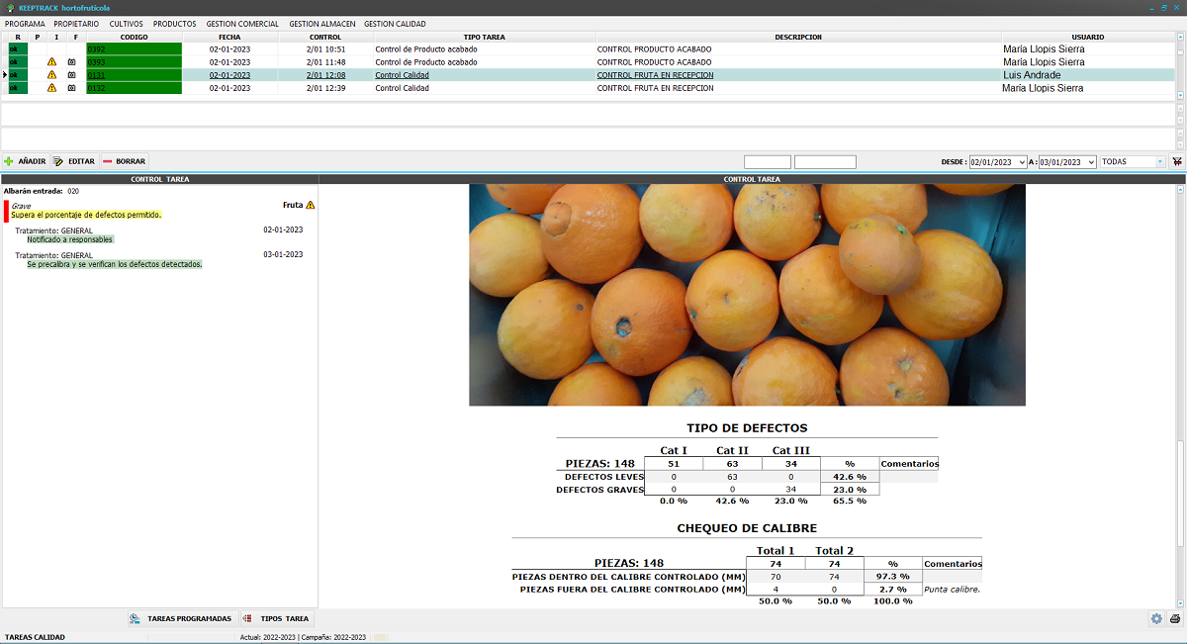The width and height of the screenshot is (1187, 644).
Task: Open the DESDE date dropdown
Action: click(1023, 161)
